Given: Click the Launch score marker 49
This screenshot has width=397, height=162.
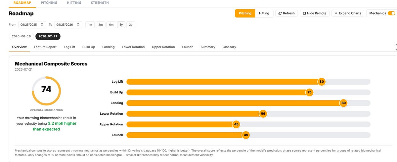Looking at the screenshot, I should tap(246, 135).
